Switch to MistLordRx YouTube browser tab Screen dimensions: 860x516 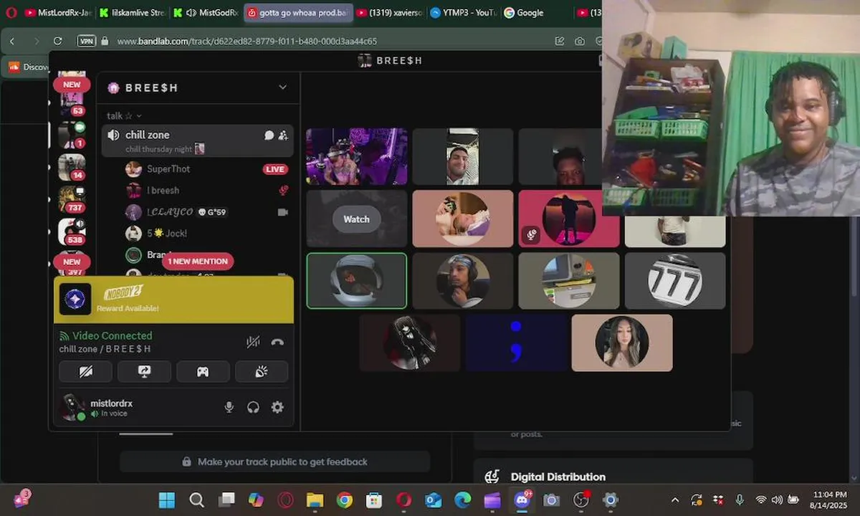pyautogui.click(x=59, y=13)
